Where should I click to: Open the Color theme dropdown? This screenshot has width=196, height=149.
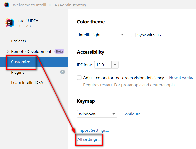point(101,35)
